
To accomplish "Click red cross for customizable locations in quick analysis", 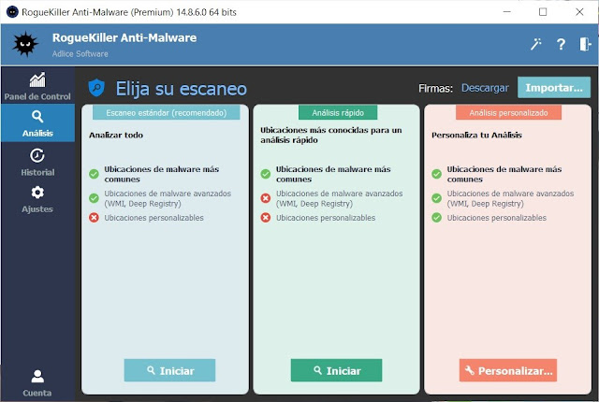I will [x=266, y=218].
